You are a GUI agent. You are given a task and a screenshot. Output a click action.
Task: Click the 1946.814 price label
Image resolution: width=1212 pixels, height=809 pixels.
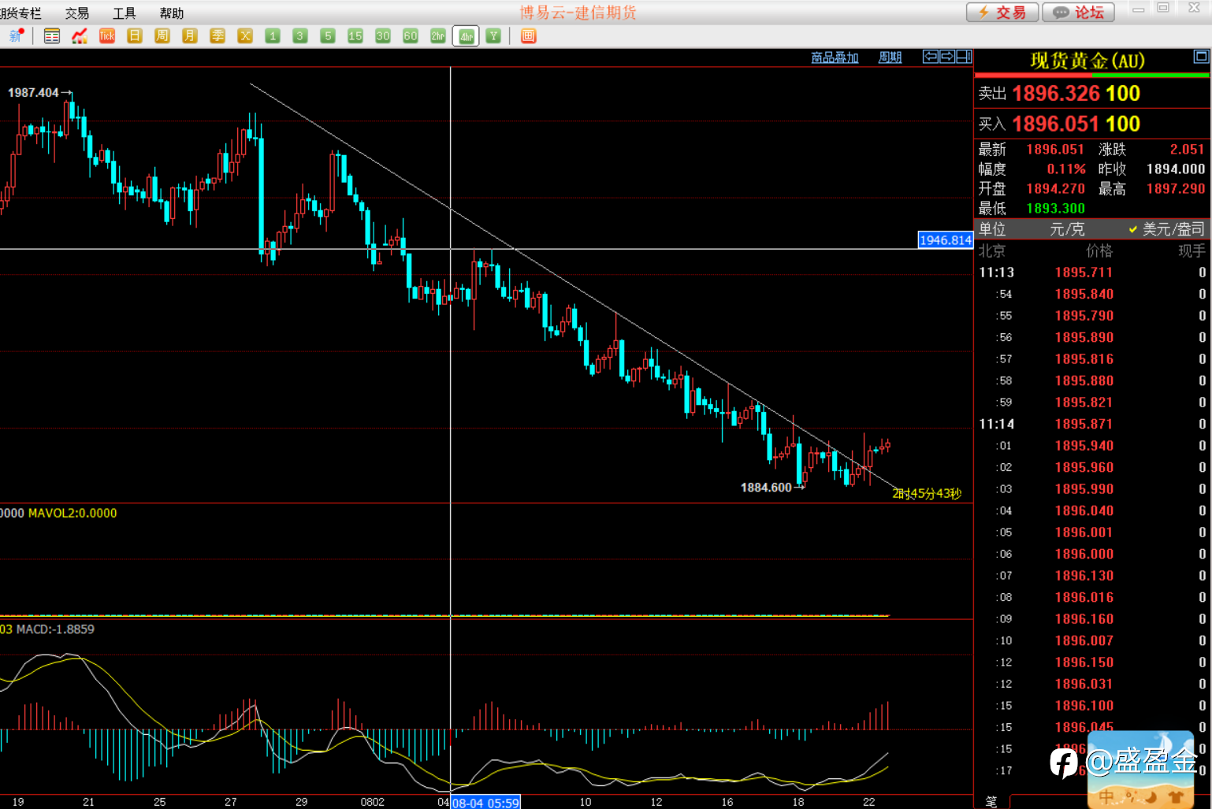click(946, 240)
